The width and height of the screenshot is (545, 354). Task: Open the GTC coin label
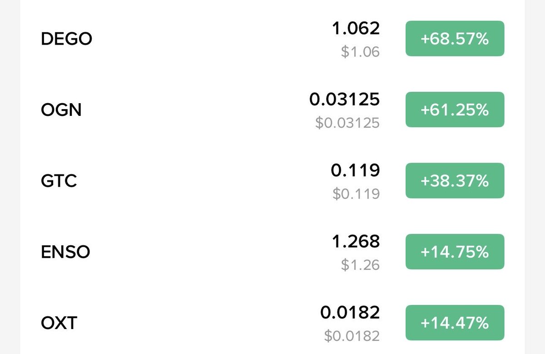click(59, 181)
